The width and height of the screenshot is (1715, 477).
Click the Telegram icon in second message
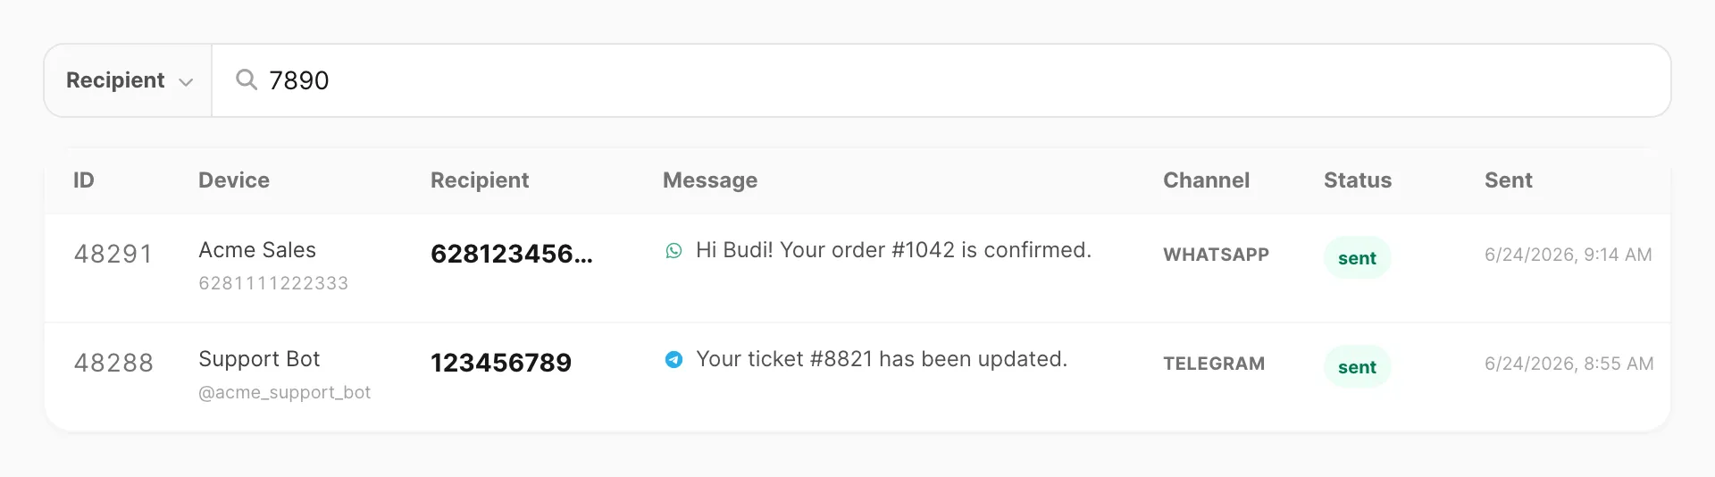tap(673, 360)
